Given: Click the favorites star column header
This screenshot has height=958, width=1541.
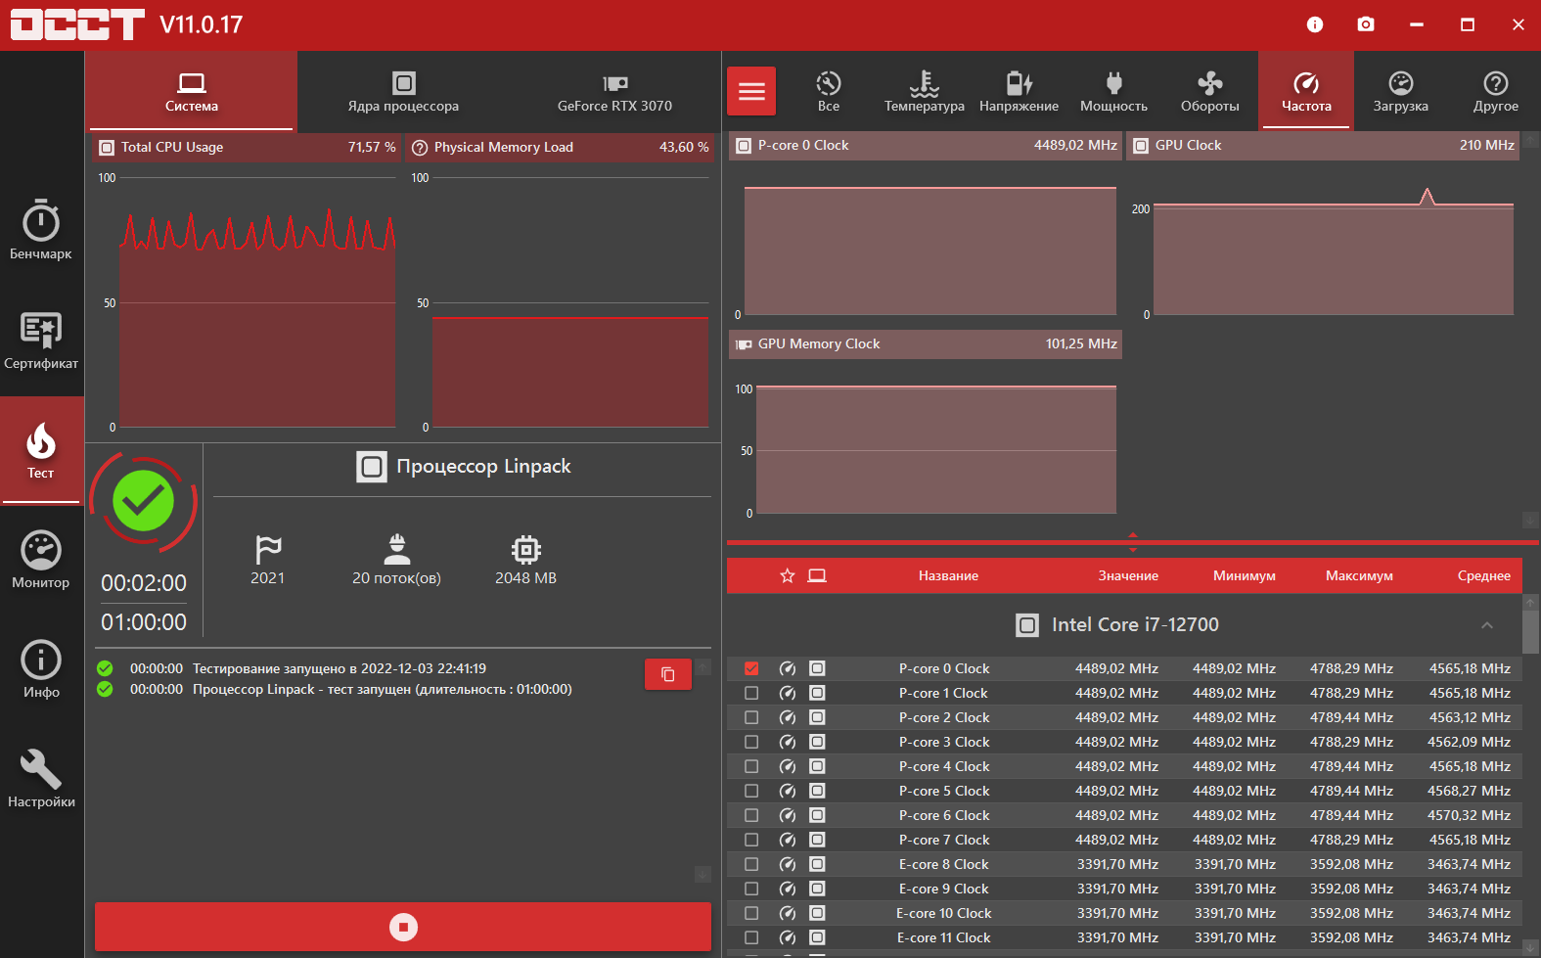Looking at the screenshot, I should pyautogui.click(x=787, y=575).
